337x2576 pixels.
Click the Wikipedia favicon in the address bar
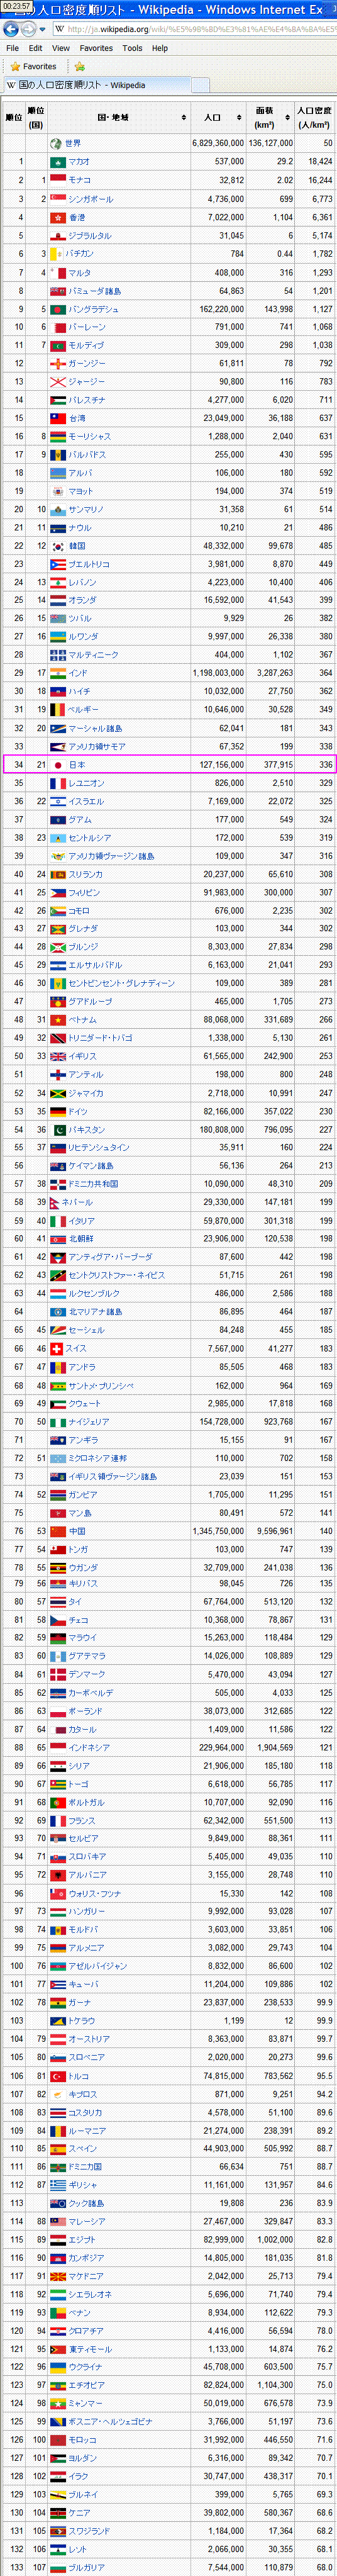pos(59,29)
